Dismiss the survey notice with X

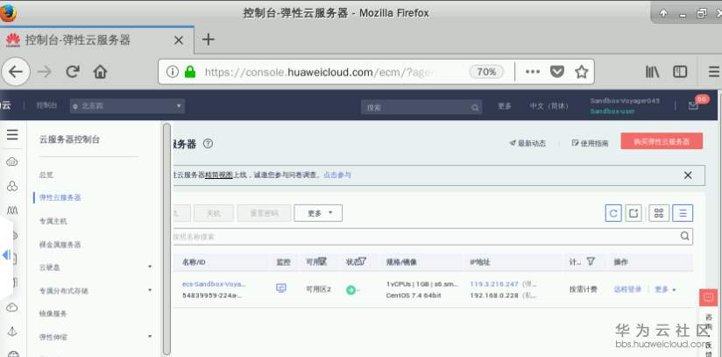click(x=688, y=175)
